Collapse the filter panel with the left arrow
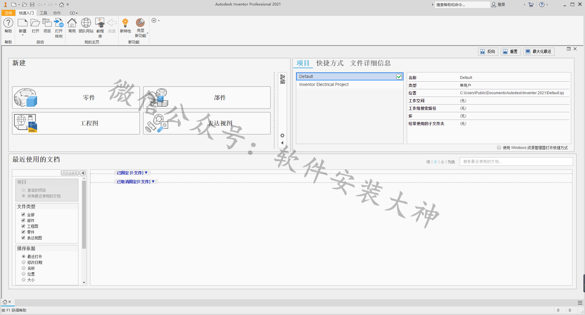This screenshot has width=585, height=315. tap(83, 173)
